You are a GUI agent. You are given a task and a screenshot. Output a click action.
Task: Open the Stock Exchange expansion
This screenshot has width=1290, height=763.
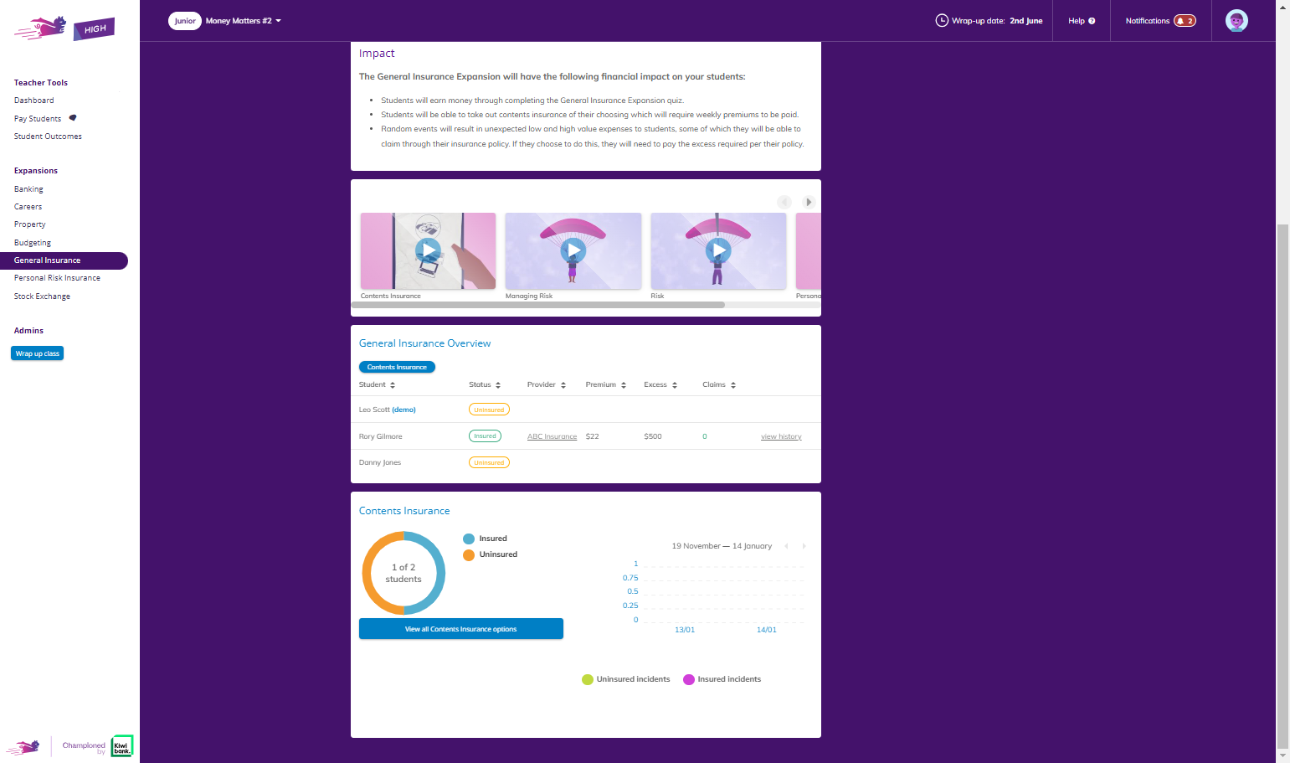(x=42, y=296)
